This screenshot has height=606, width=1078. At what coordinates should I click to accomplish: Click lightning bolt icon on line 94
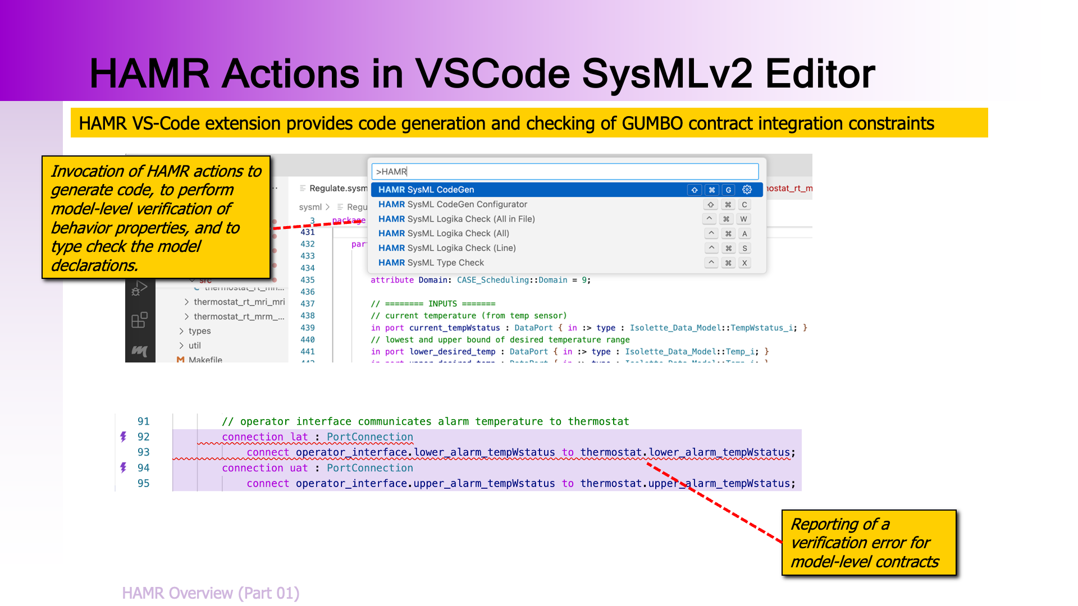click(124, 467)
